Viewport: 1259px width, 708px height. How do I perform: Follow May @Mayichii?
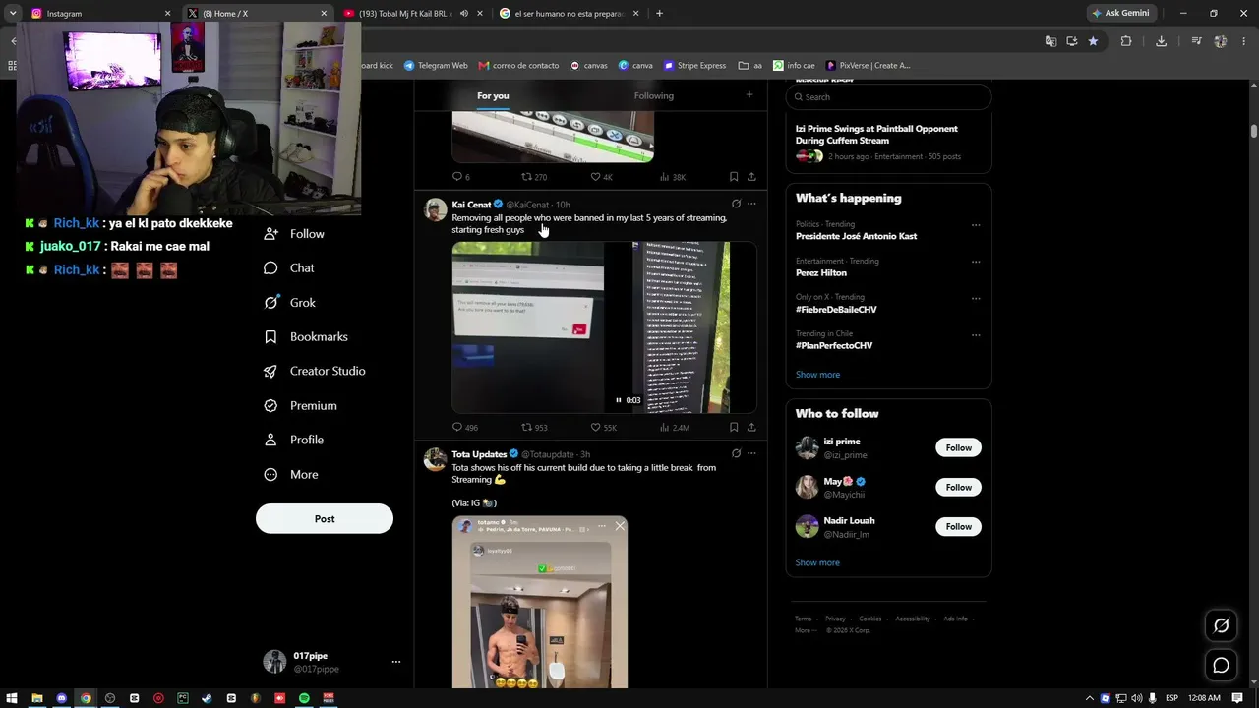pyautogui.click(x=958, y=487)
